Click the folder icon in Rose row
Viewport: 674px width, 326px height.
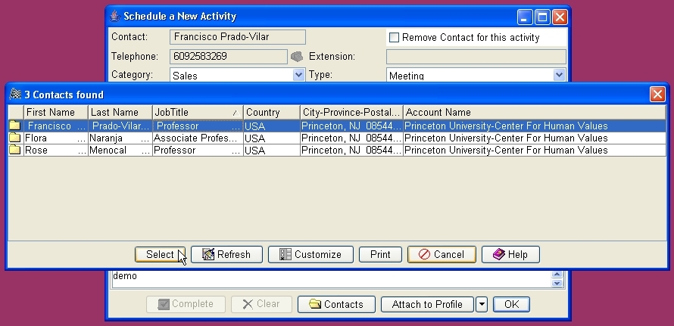[x=15, y=150]
